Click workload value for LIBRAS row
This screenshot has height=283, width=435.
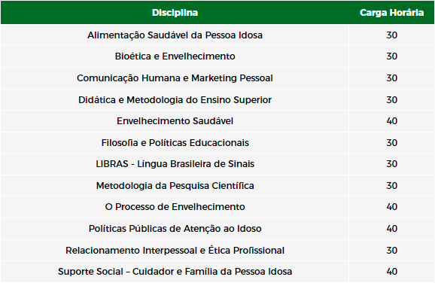[x=391, y=164]
